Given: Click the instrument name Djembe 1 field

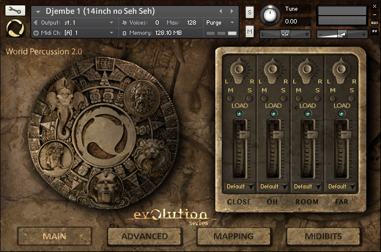Looking at the screenshot, I should click(x=100, y=11).
